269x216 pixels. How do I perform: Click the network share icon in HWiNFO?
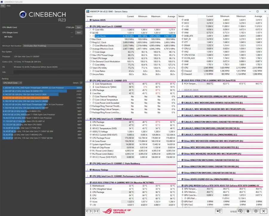point(219,211)
